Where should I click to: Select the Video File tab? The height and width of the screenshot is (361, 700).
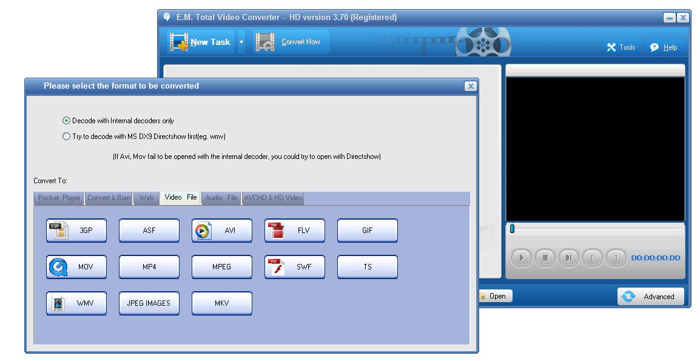180,197
